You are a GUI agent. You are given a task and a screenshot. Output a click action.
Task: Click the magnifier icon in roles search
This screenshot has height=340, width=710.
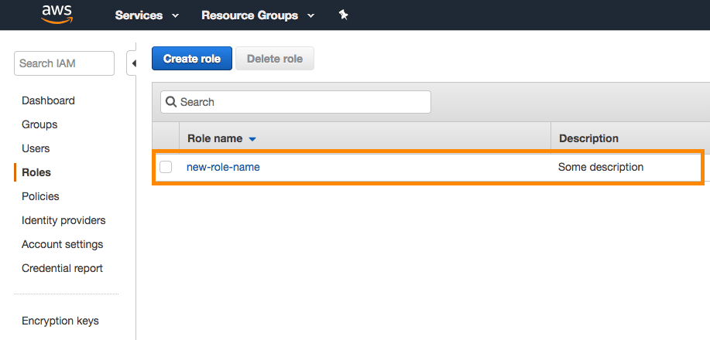171,102
